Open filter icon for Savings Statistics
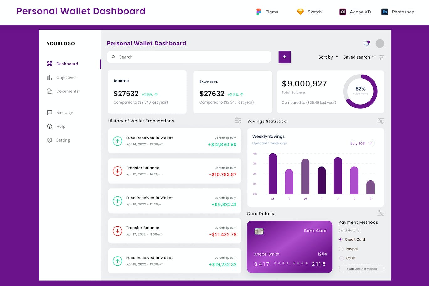429x286 pixels. (x=381, y=121)
